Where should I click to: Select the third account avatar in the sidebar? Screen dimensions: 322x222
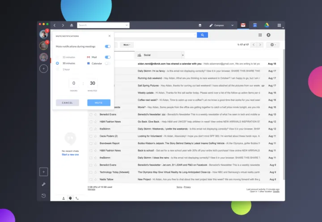[43, 57]
